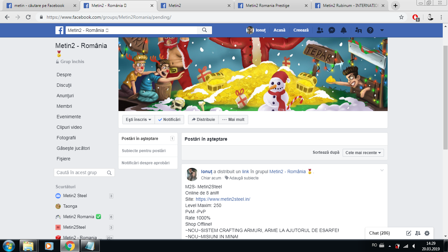This screenshot has height=252, width=448.
Task: Open the Evenimente section
Action: (69, 117)
